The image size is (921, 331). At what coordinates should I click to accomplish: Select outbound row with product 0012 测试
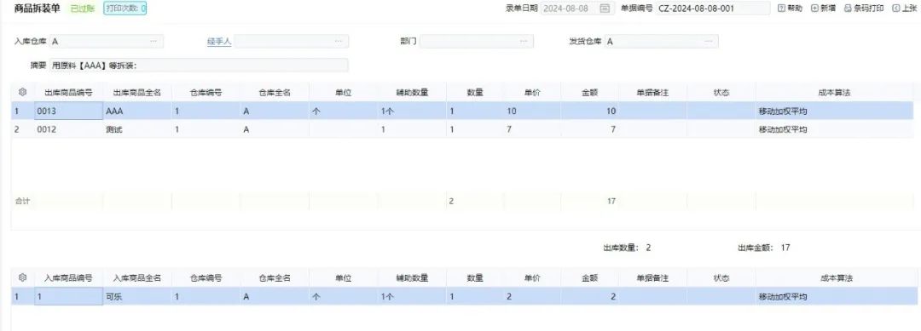pos(462,129)
